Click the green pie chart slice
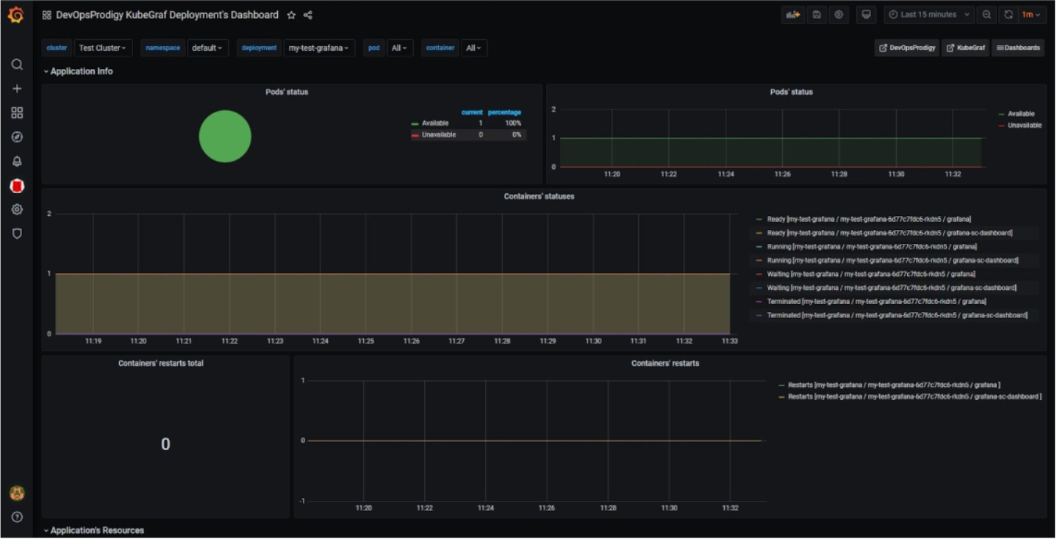This screenshot has height=542, width=1057. click(225, 137)
